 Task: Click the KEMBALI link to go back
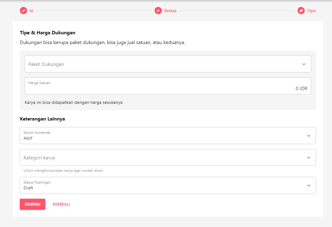[61, 204]
